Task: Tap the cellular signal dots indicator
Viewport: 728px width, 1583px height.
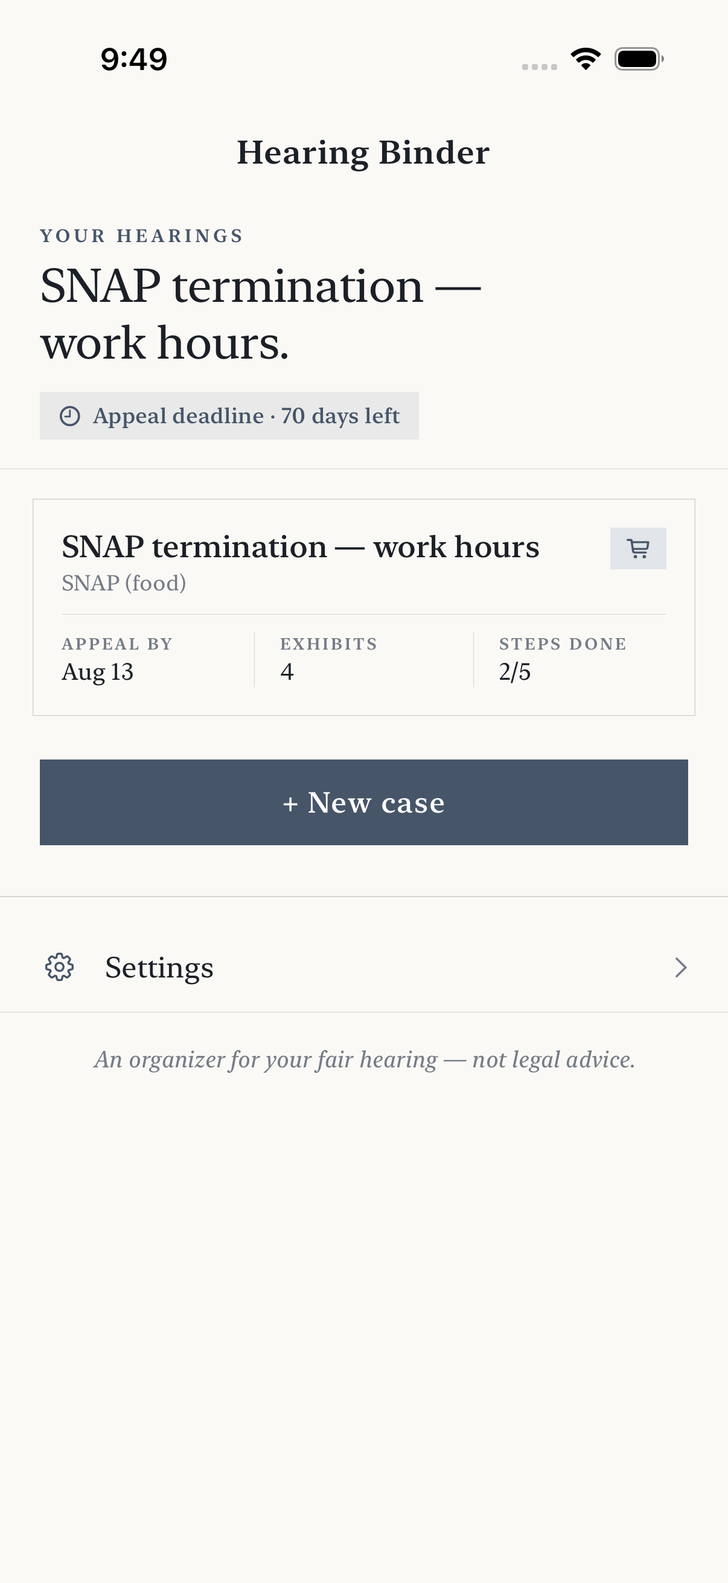Action: (540, 66)
